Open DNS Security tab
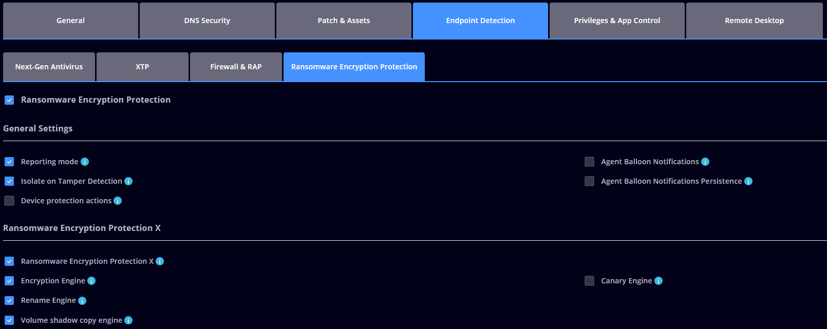827x329 pixels. tap(207, 21)
